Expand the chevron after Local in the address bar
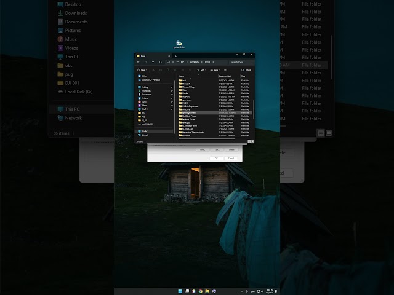Screen dimensions: 394x295 (213, 62)
